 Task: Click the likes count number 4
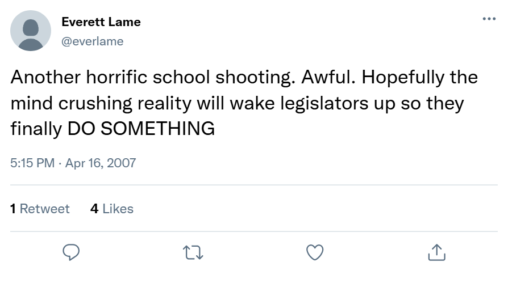(x=94, y=209)
